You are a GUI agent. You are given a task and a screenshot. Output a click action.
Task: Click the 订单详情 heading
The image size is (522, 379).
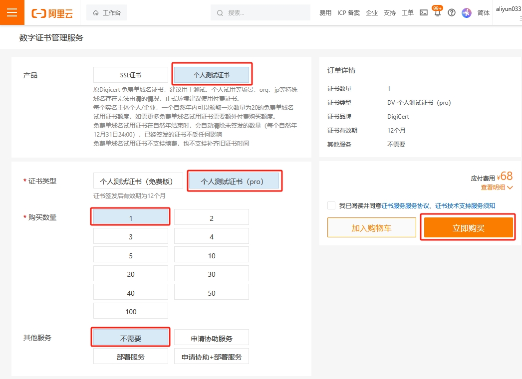click(x=341, y=70)
